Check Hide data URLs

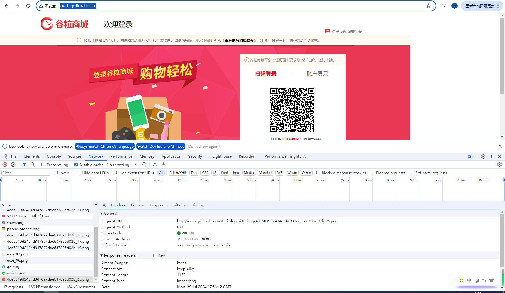78,173
